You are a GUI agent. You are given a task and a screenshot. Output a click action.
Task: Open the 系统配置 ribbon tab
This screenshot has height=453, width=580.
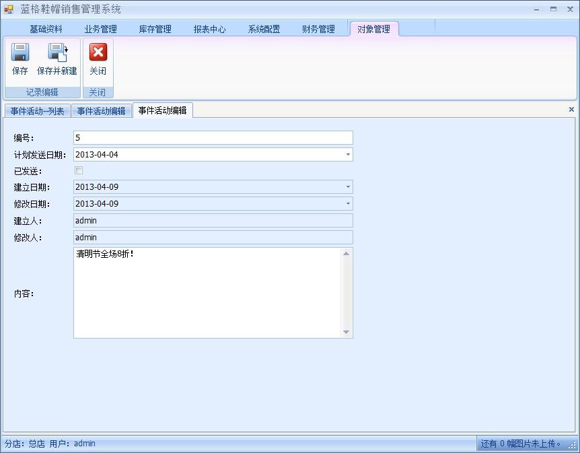(264, 29)
